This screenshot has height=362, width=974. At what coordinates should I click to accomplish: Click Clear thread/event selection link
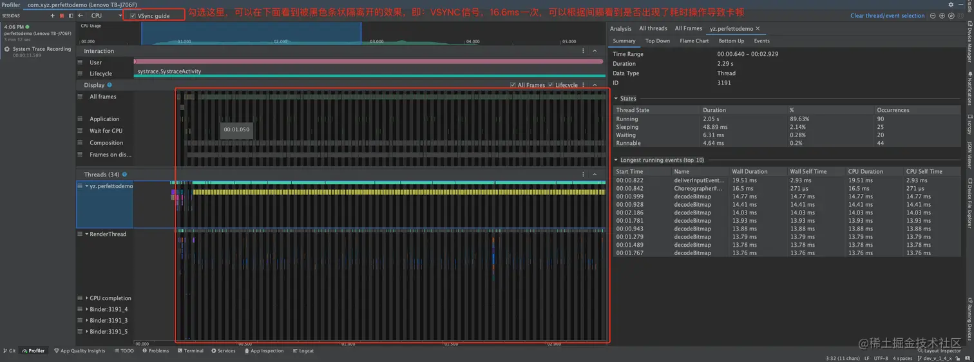point(887,15)
